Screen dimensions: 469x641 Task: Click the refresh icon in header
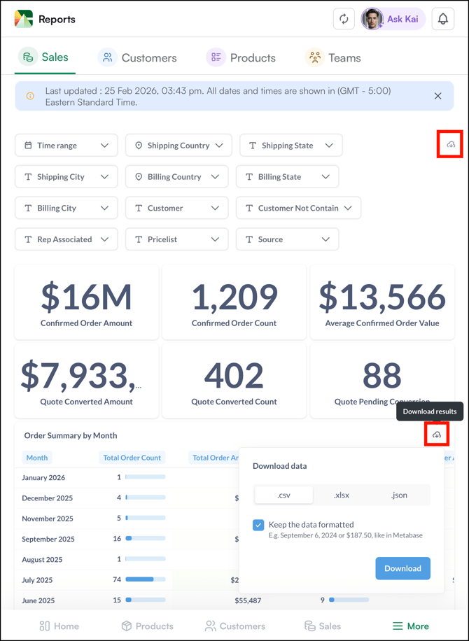click(344, 20)
